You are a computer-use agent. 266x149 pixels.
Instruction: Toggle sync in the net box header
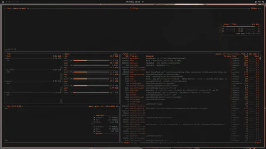[x=91, y=106]
